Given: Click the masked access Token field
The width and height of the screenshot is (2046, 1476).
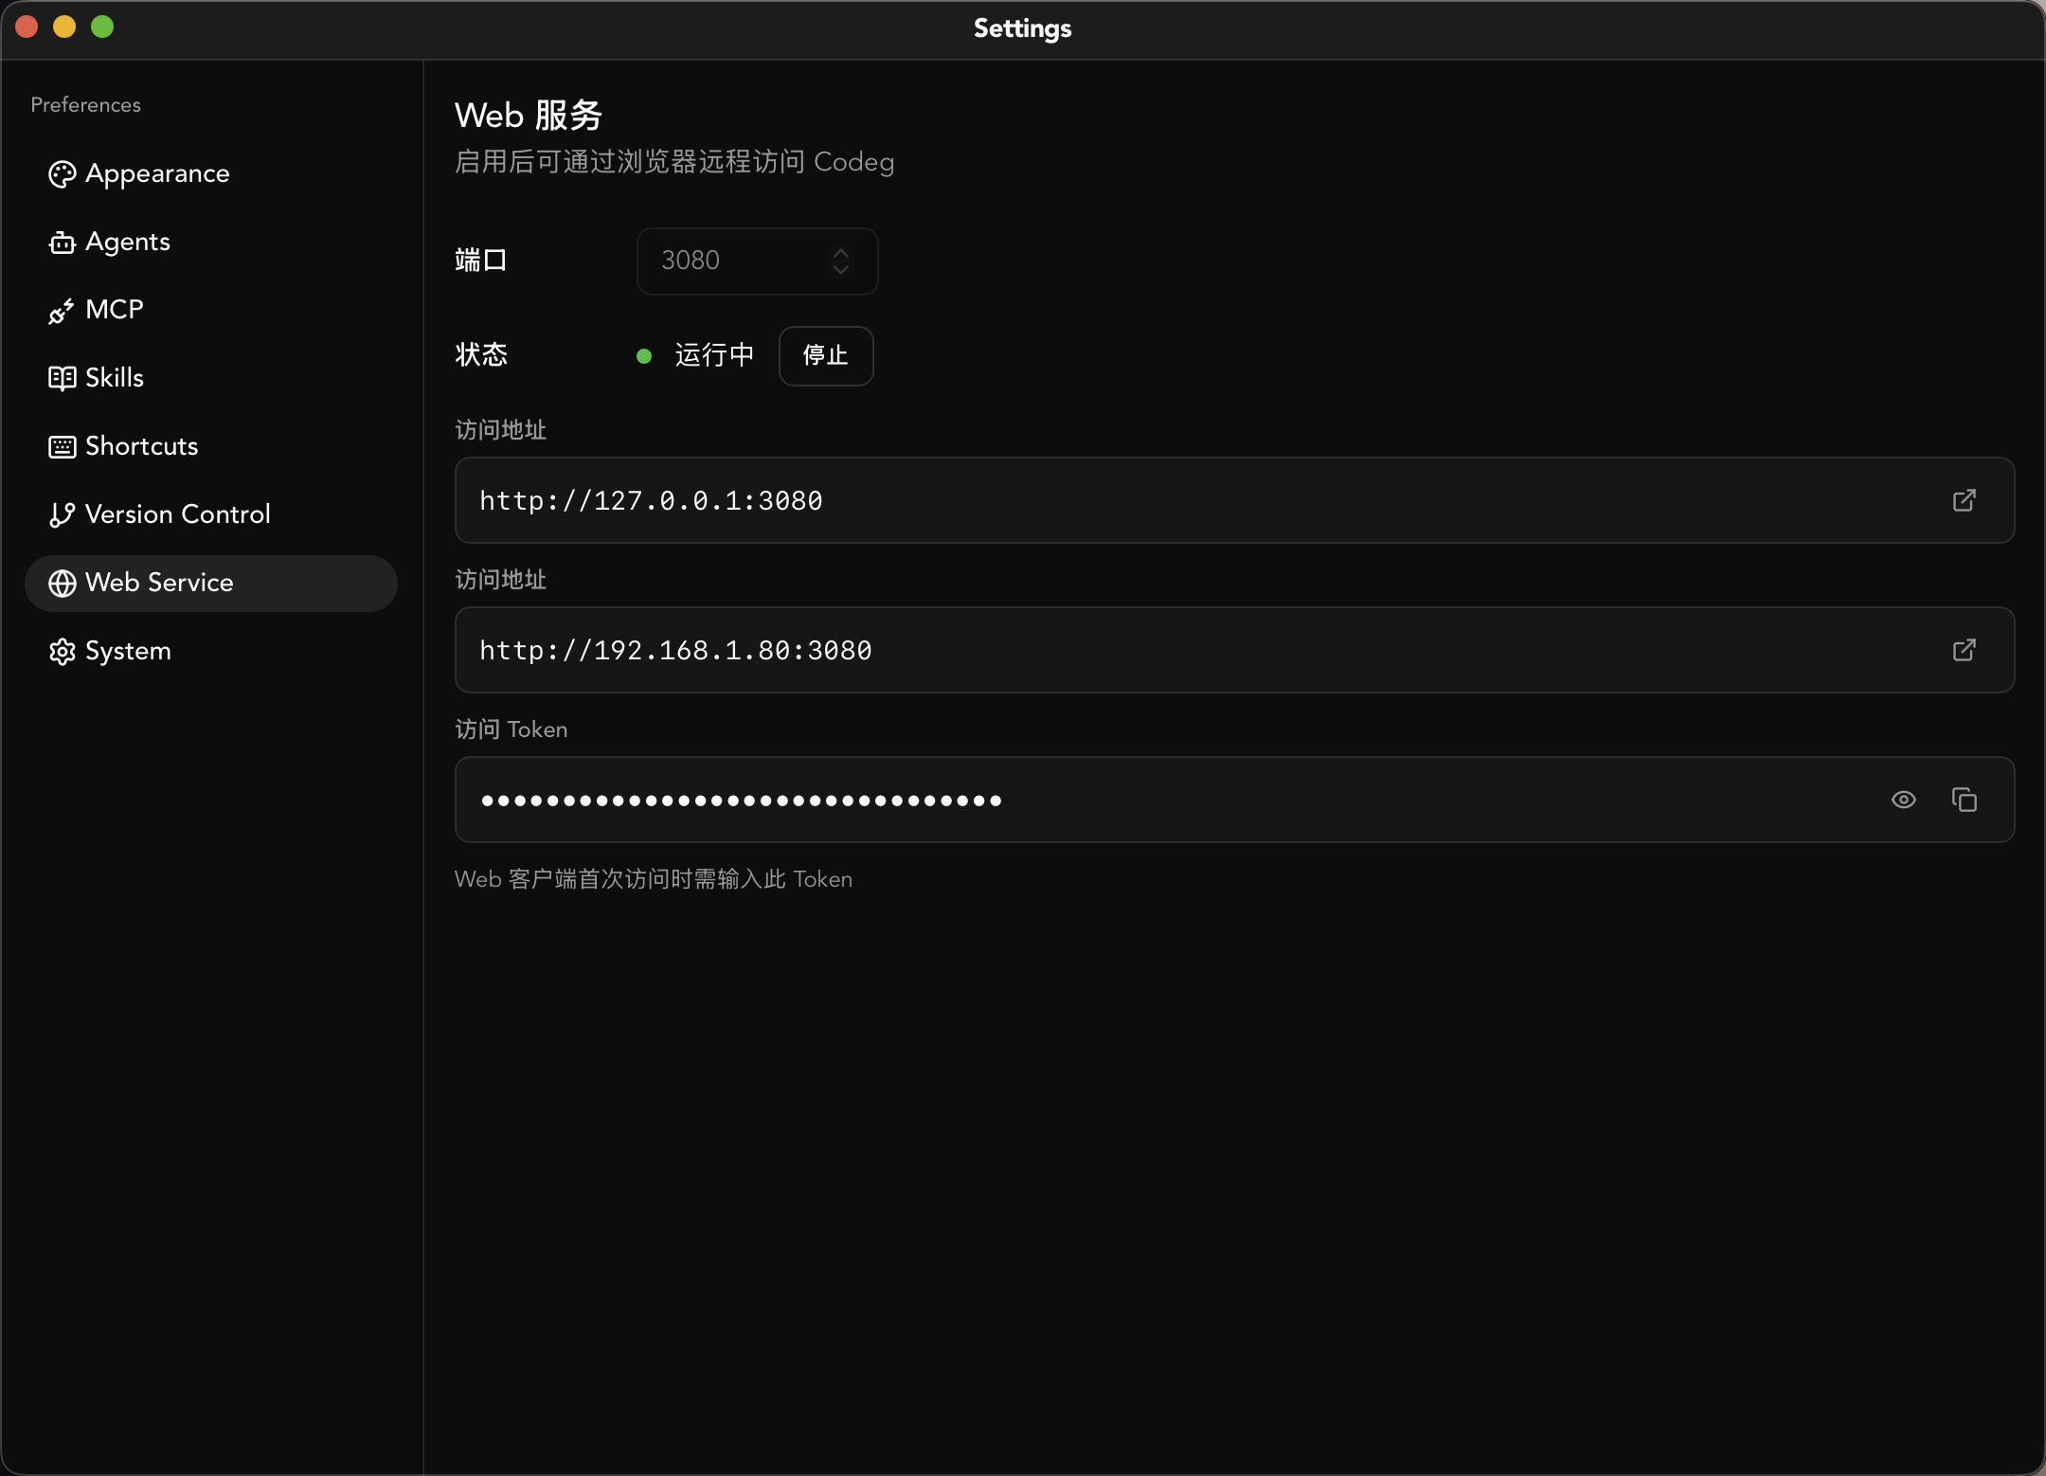Looking at the screenshot, I should (1234, 800).
